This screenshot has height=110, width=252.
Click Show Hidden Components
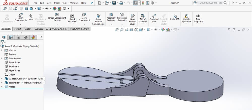click(x=98, y=20)
